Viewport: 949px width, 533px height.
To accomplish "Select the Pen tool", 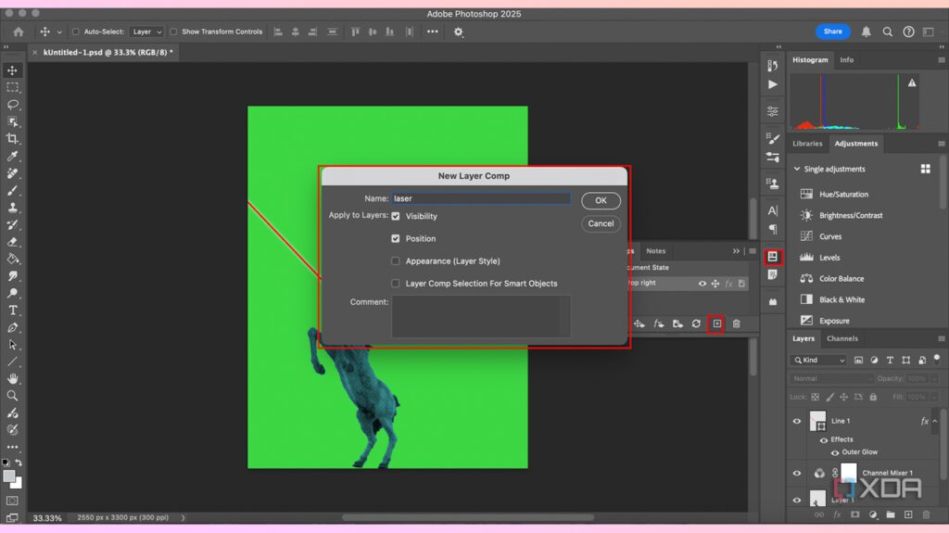I will click(x=12, y=327).
